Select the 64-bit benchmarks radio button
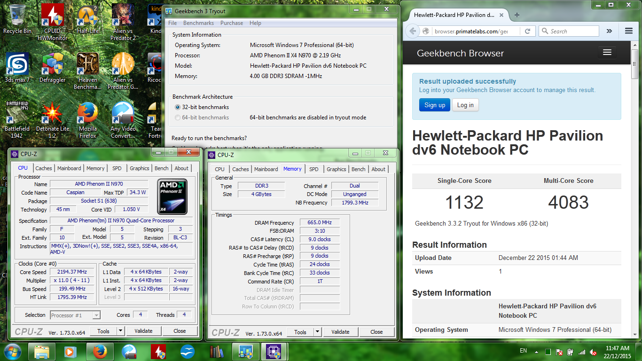This screenshot has height=361, width=642. [178, 118]
